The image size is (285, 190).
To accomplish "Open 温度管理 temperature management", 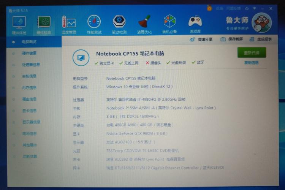I will coord(69,25).
